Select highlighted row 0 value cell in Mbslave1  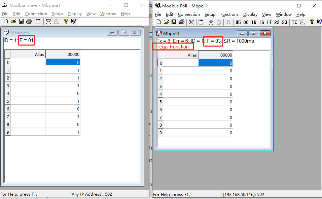tap(63, 62)
